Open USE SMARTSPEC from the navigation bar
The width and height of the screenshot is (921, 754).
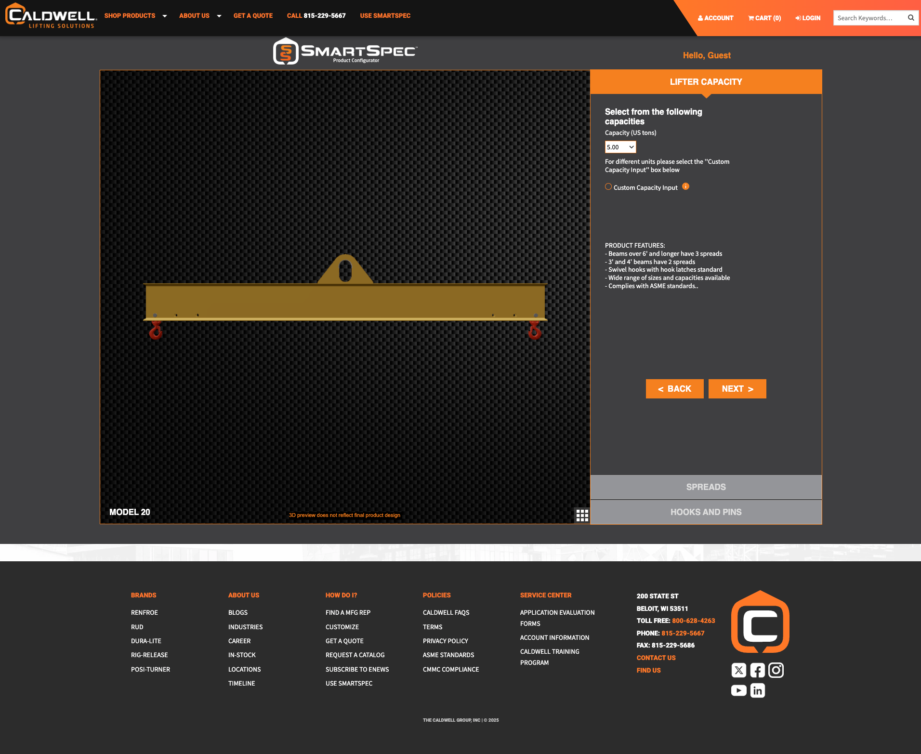point(385,15)
